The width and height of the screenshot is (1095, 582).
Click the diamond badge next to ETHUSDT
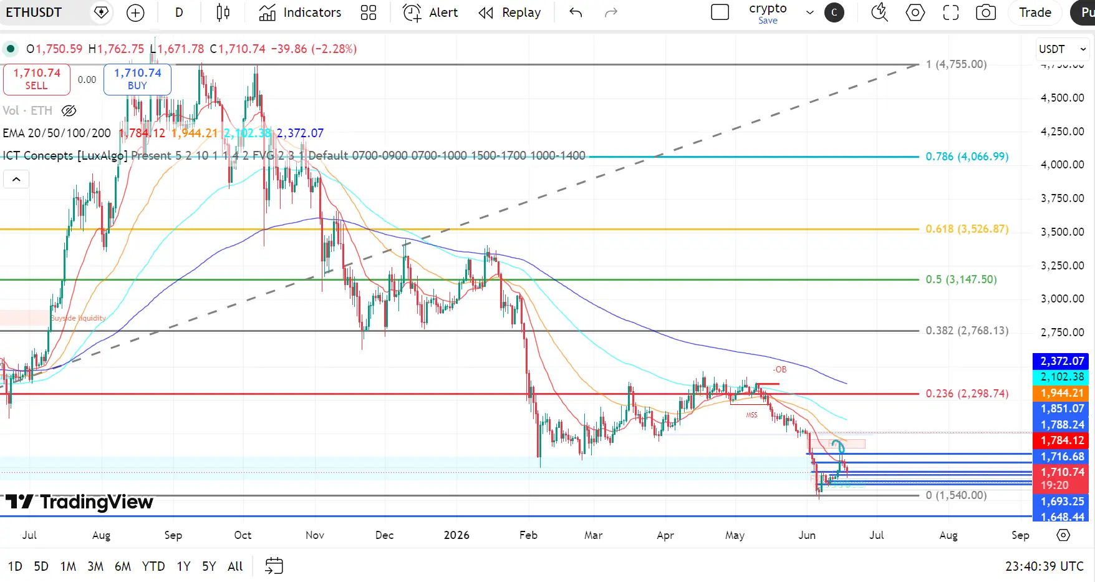100,12
